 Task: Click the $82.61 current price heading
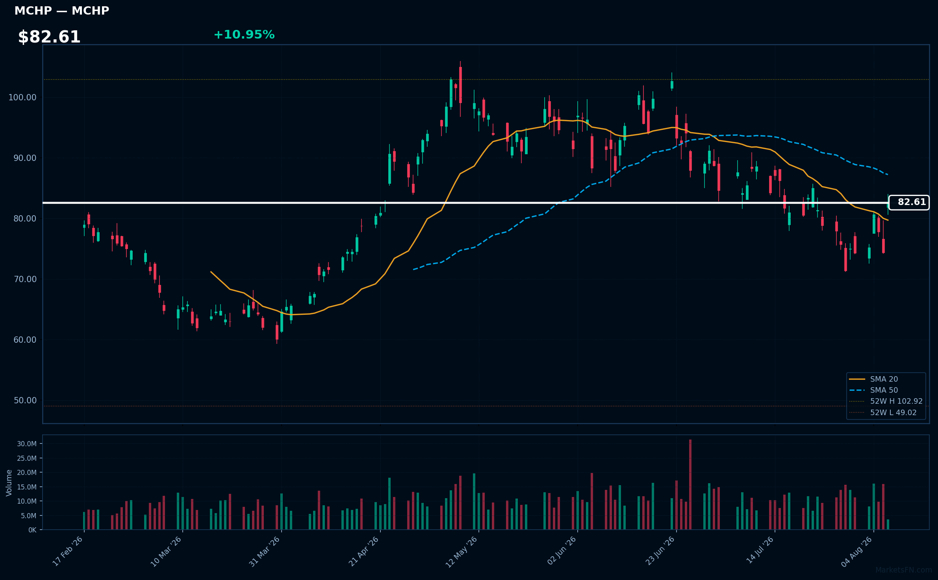[49, 37]
